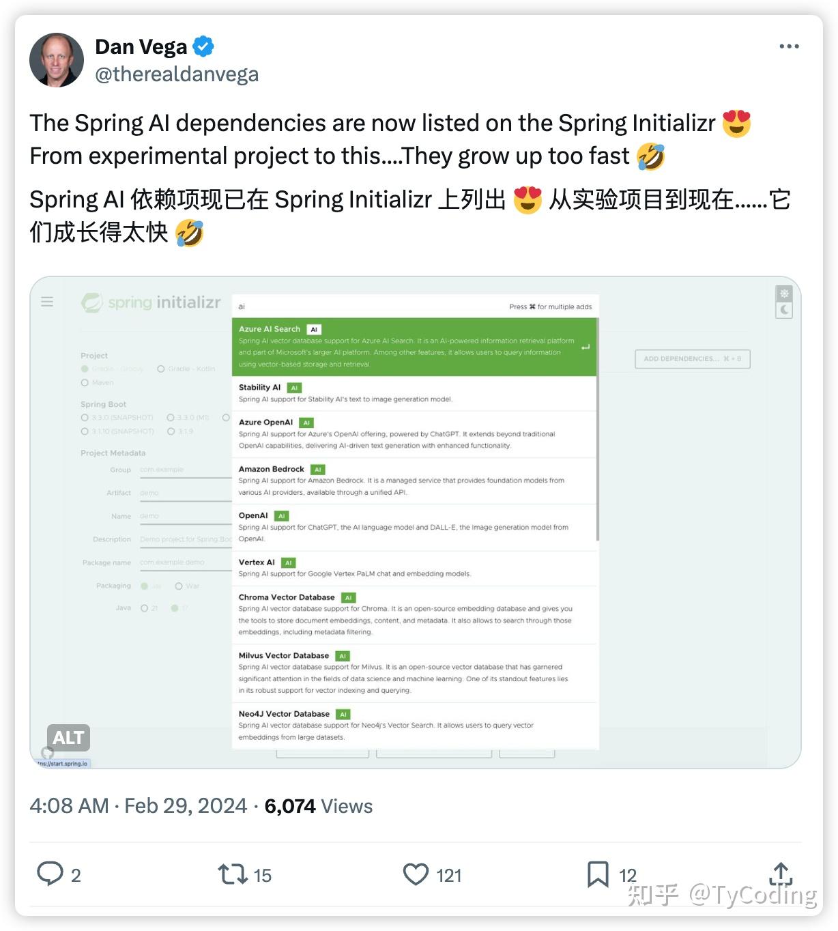Pick OpenAI from the dependency suggestions
The image size is (838, 931).
pyautogui.click(x=414, y=526)
